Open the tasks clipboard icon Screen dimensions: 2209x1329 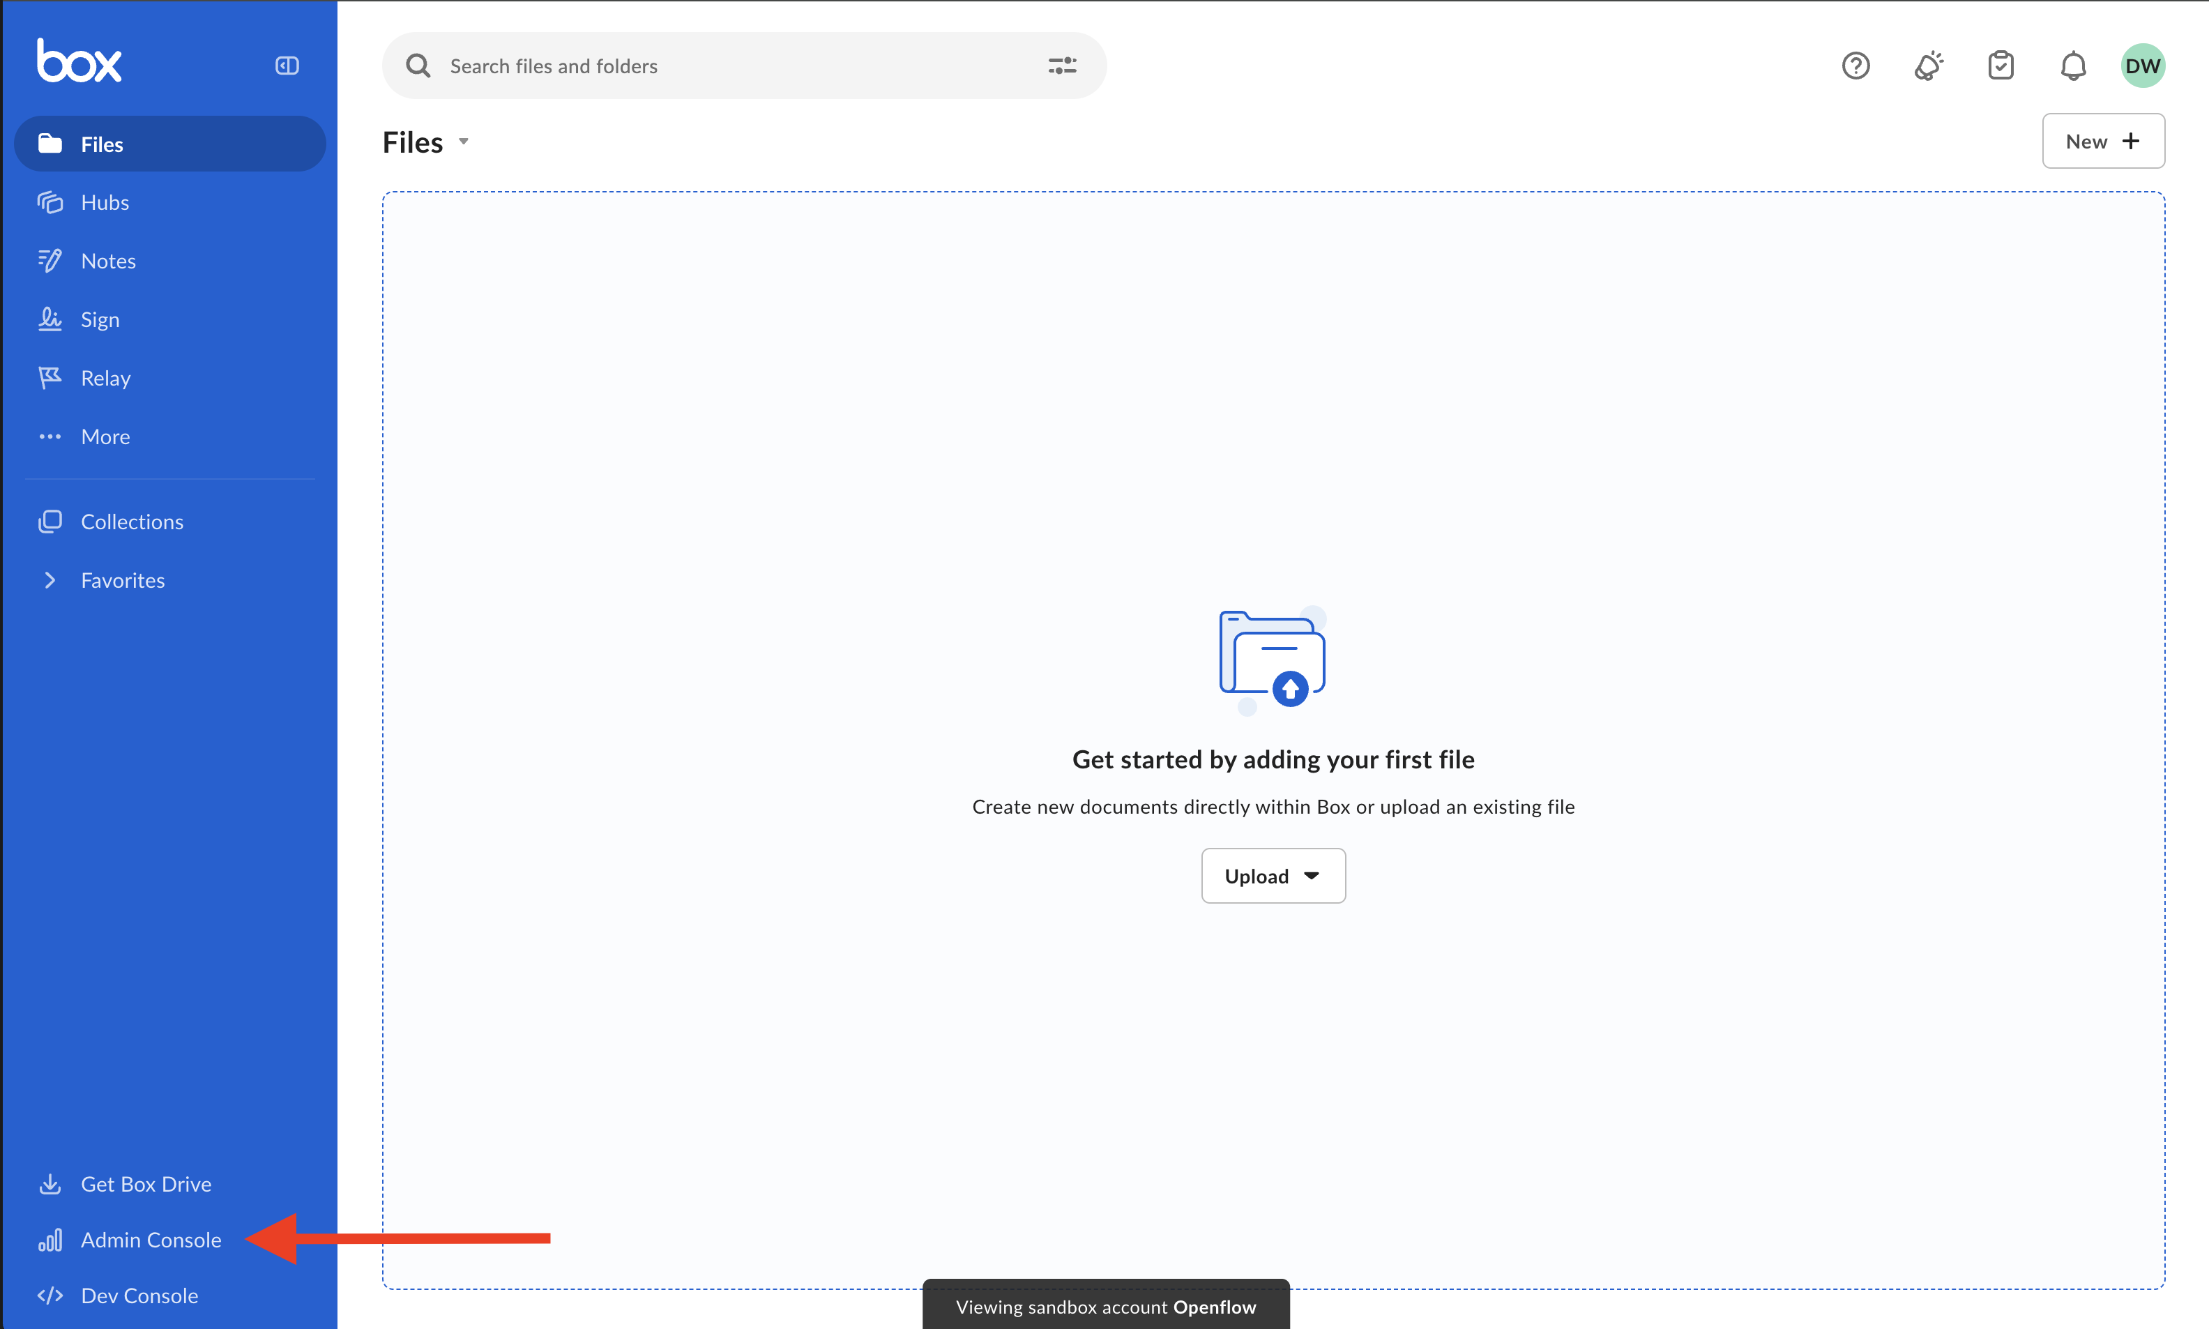[2001, 66]
